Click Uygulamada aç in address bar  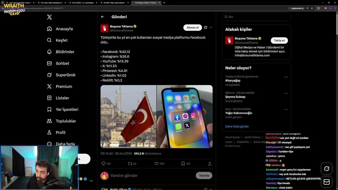[x=296, y=8]
